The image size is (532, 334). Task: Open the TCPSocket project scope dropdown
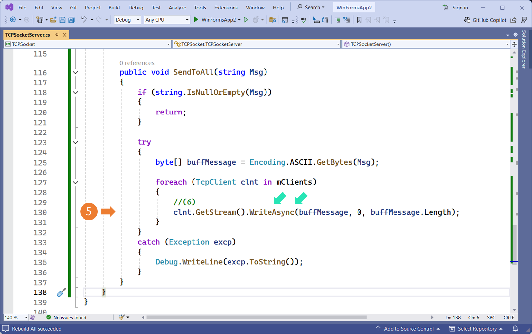click(x=87, y=44)
